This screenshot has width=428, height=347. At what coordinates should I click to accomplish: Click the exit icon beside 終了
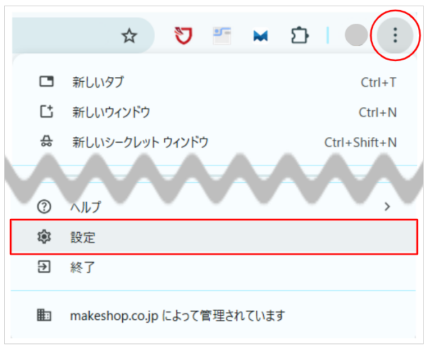[44, 267]
